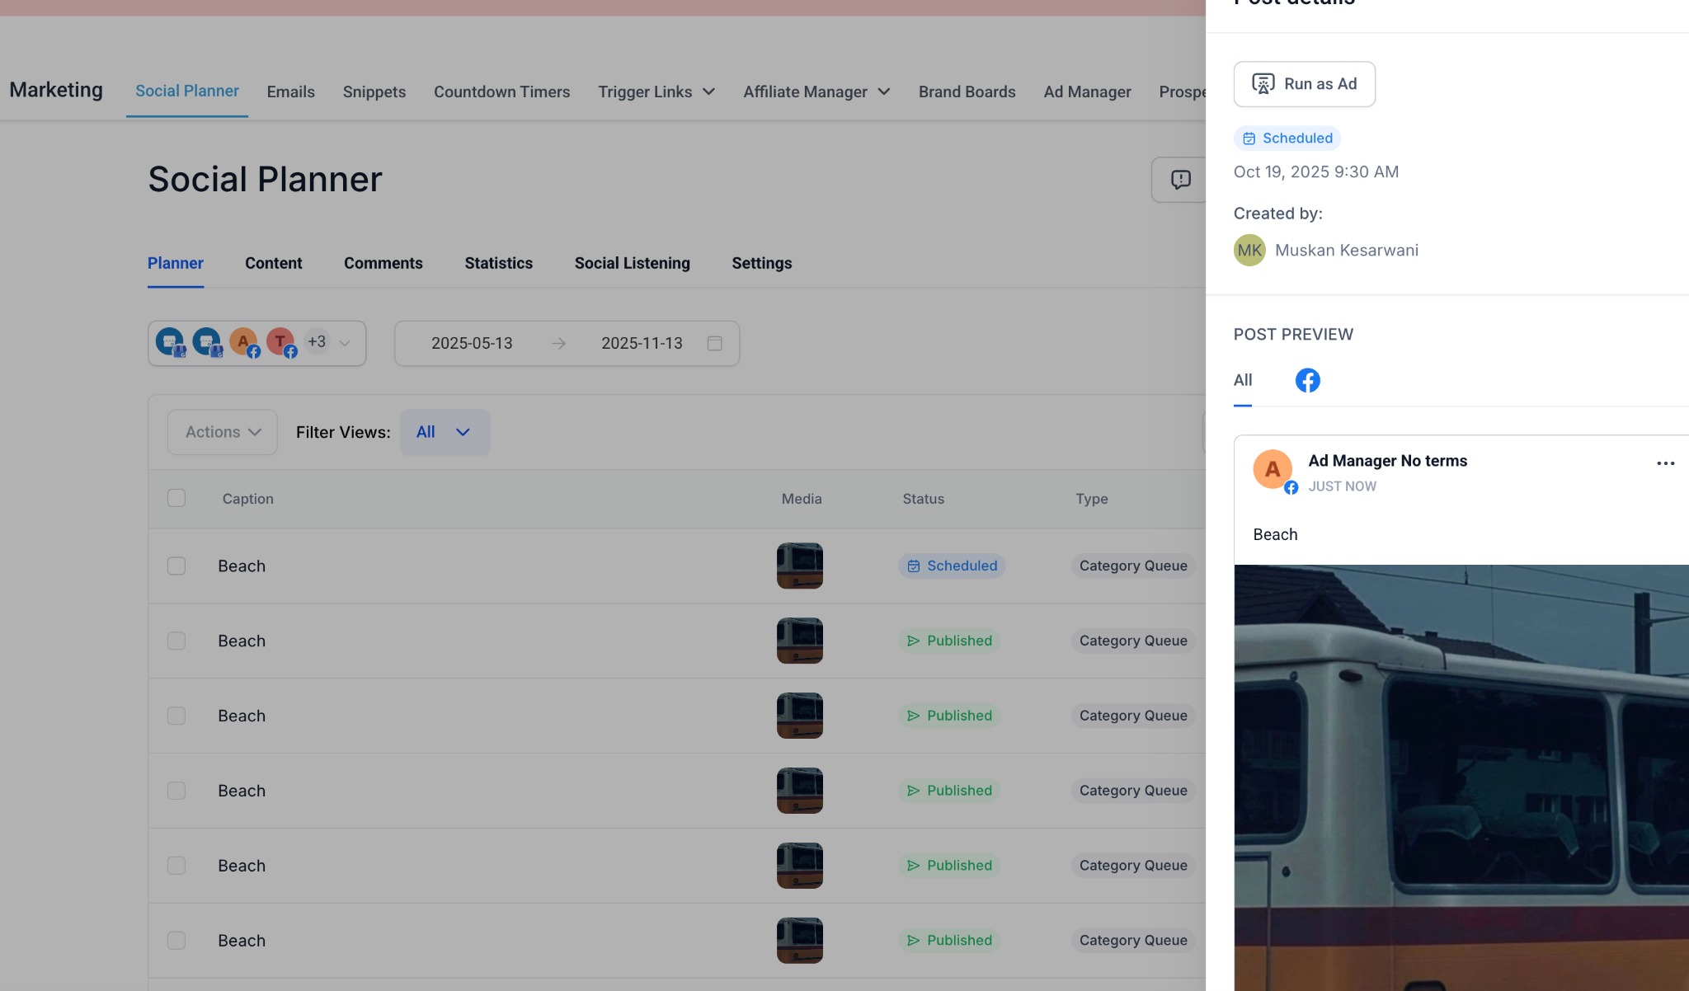Click the start date 2025-05-13 field
1689x991 pixels.
[x=472, y=343]
